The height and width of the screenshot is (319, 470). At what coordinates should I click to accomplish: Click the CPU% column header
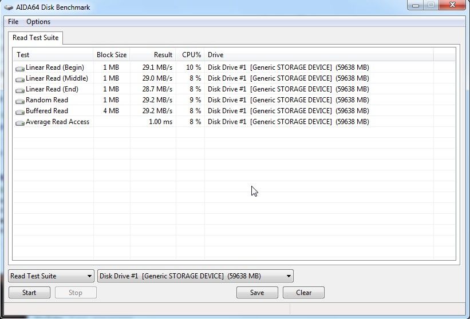[191, 55]
